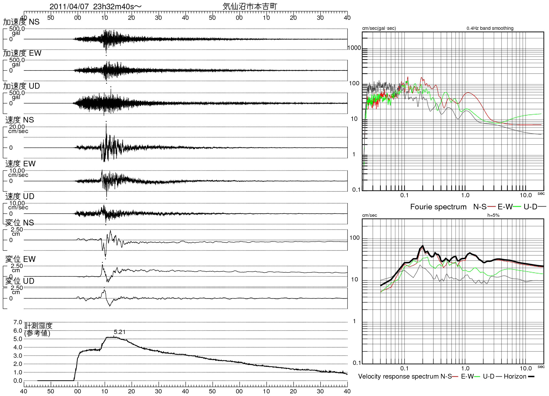This screenshot has width=549, height=396.
Task: Click the gray U-D legend line of Fourier spectrum
Action: point(542,206)
